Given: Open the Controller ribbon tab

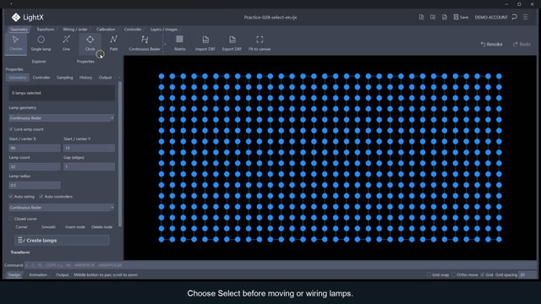Looking at the screenshot, I should (x=133, y=30).
